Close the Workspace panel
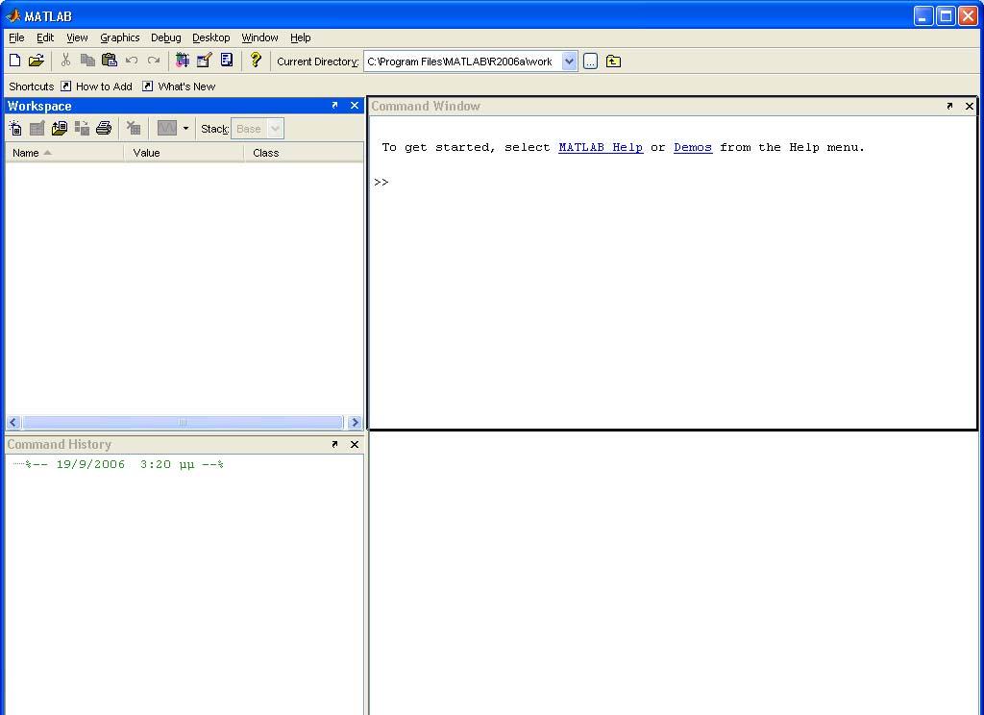984x715 pixels. [x=355, y=106]
